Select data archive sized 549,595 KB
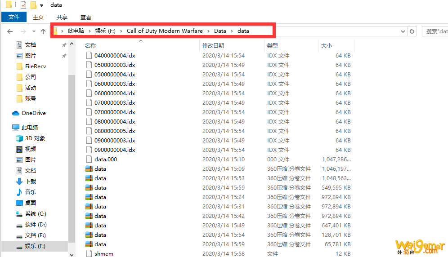The height and width of the screenshot is (257, 448). [100, 188]
